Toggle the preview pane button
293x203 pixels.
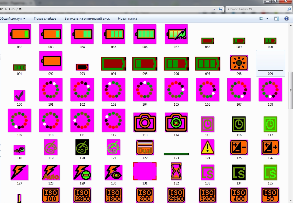(x=276, y=19)
